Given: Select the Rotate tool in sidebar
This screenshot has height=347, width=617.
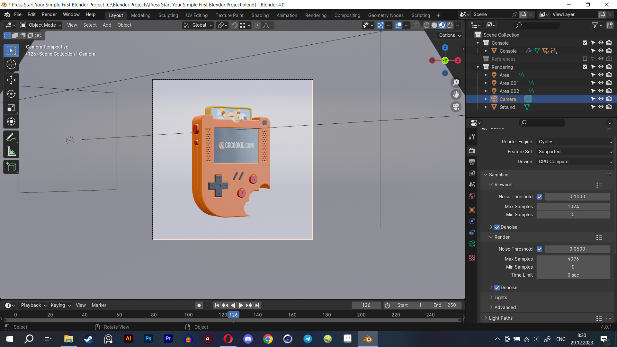Looking at the screenshot, I should (x=12, y=93).
